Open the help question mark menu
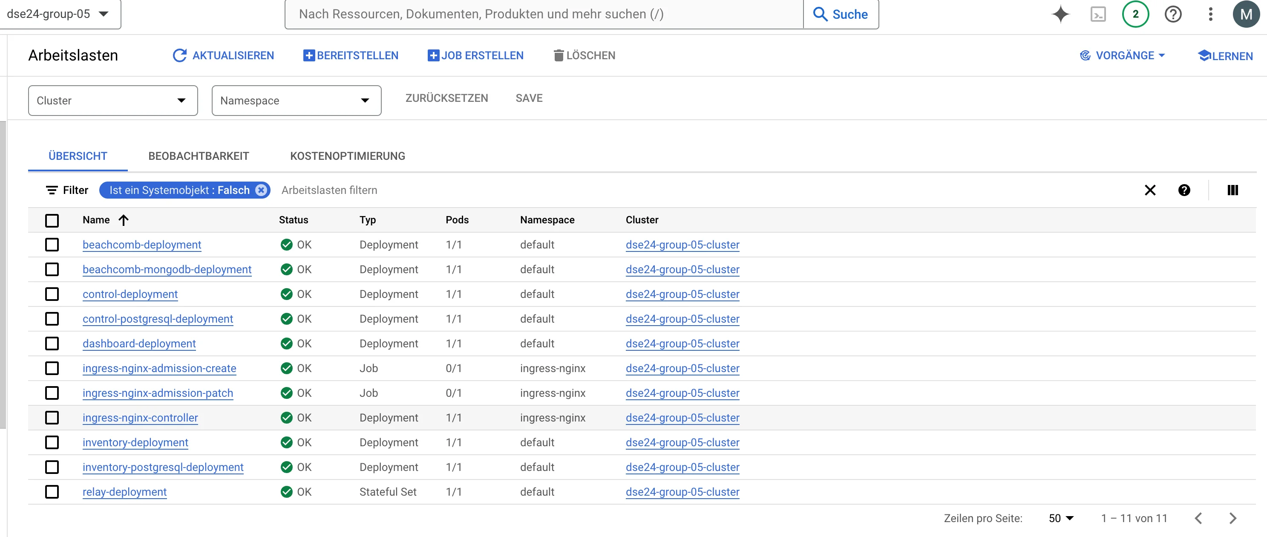Screen dimensions: 1267x537 click(1173, 14)
